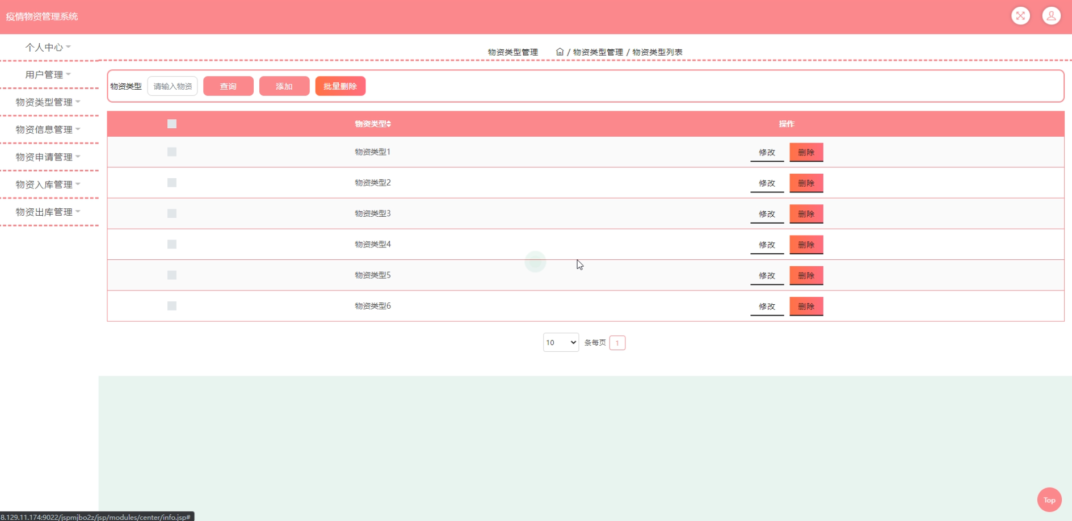Expand the 个人中心 sidebar menu
This screenshot has width=1072, height=521.
pyautogui.click(x=48, y=47)
